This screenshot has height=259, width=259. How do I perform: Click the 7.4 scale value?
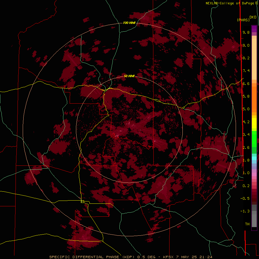click(246, 71)
